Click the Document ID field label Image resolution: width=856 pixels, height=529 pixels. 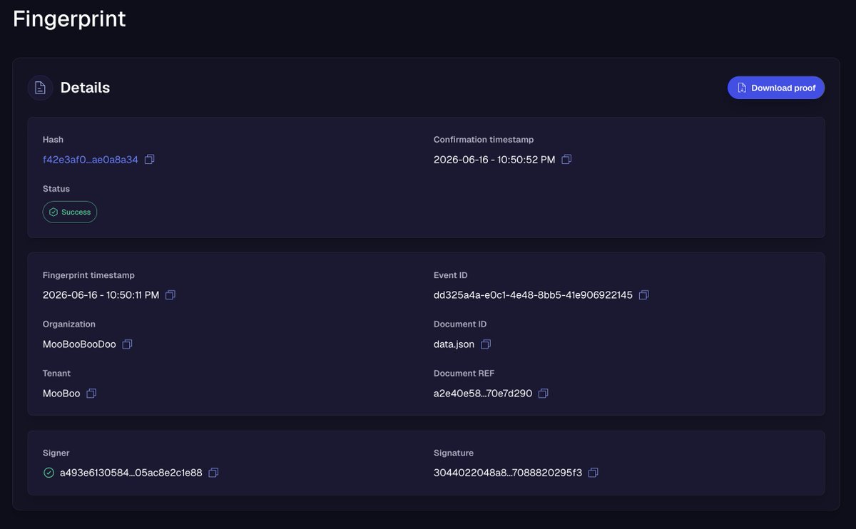460,324
